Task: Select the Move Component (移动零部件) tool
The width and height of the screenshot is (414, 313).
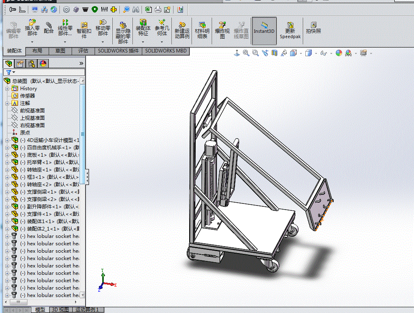Action: pos(103,27)
